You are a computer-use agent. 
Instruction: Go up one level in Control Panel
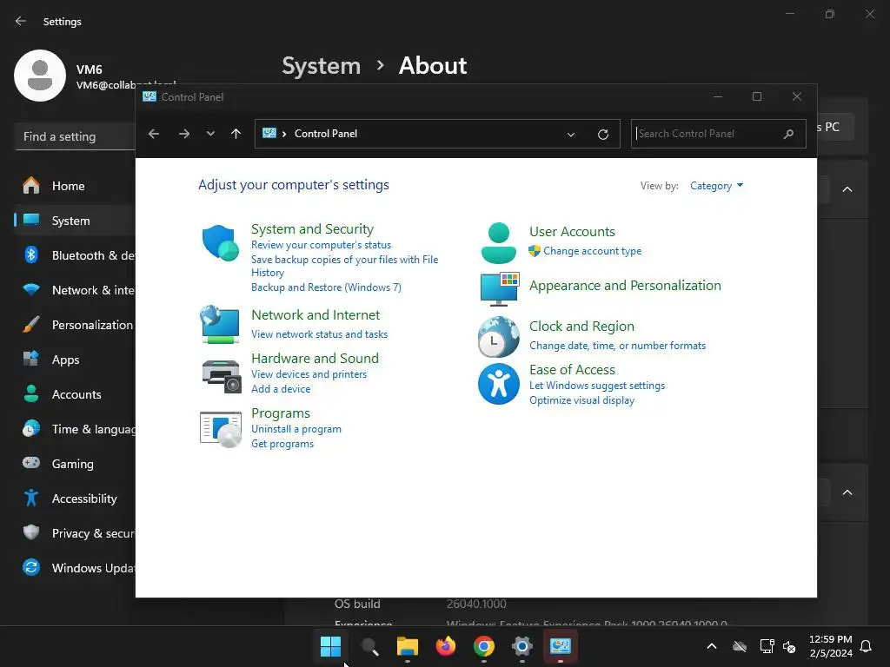coord(236,134)
